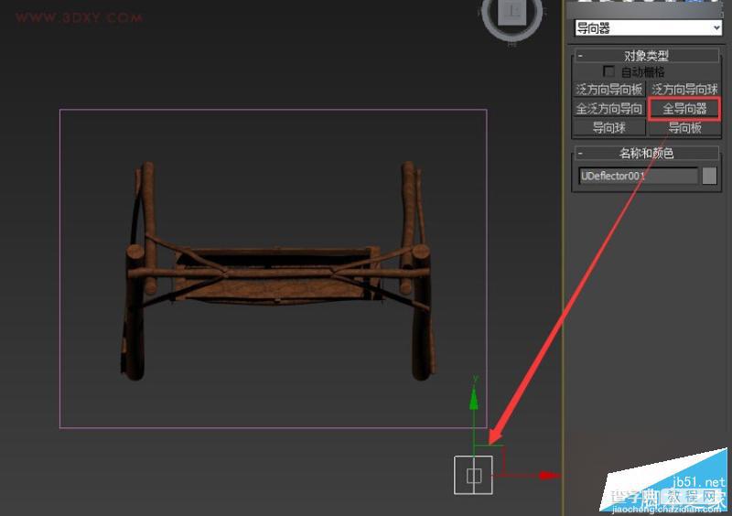Click the ViewCube face in viewport
Viewport: 732px width, 516px height.
point(512,12)
